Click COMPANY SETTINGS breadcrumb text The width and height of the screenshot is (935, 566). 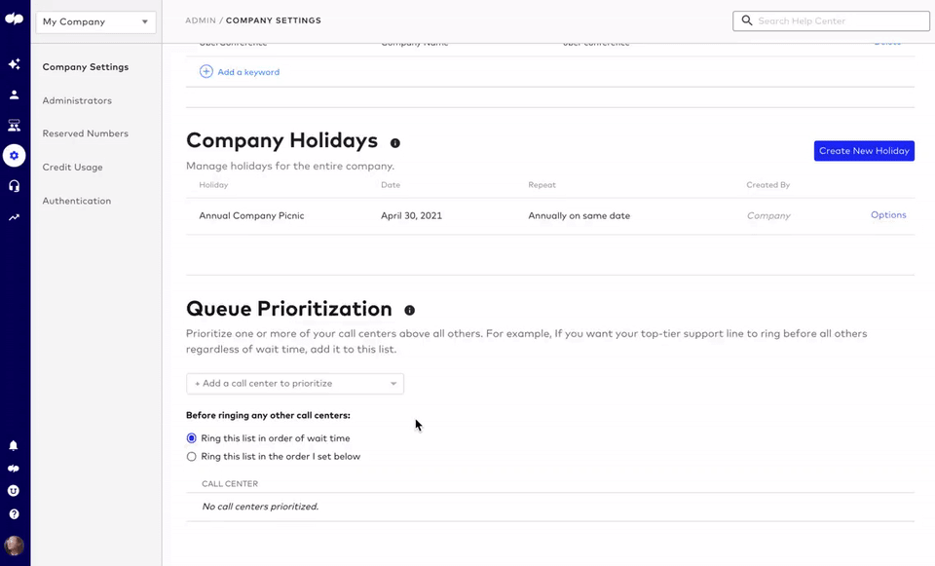tap(273, 20)
